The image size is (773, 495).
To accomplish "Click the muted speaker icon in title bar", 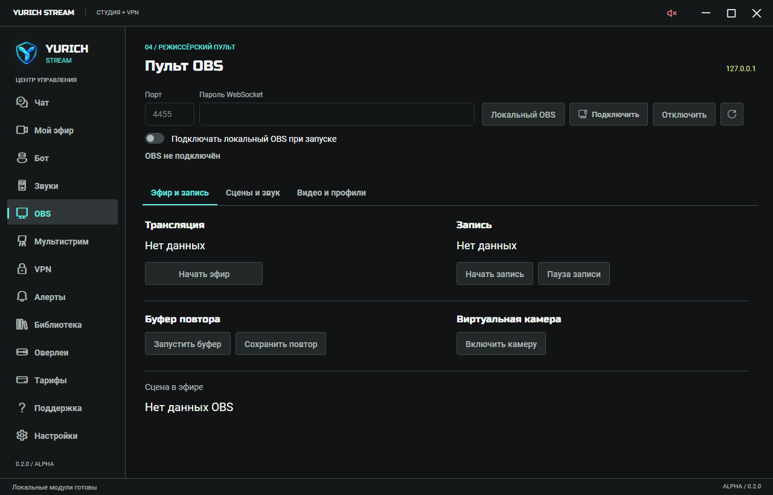I will tap(672, 13).
